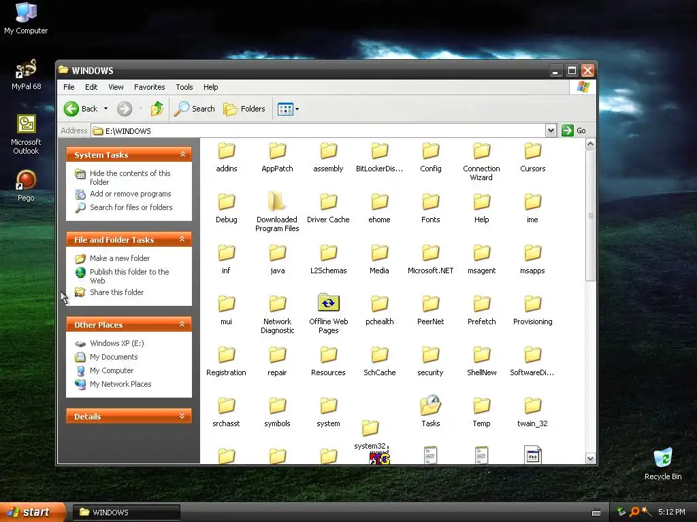Open Windows XP (E:) in Other Places
Viewport: 697px width, 522px height.
coord(117,343)
